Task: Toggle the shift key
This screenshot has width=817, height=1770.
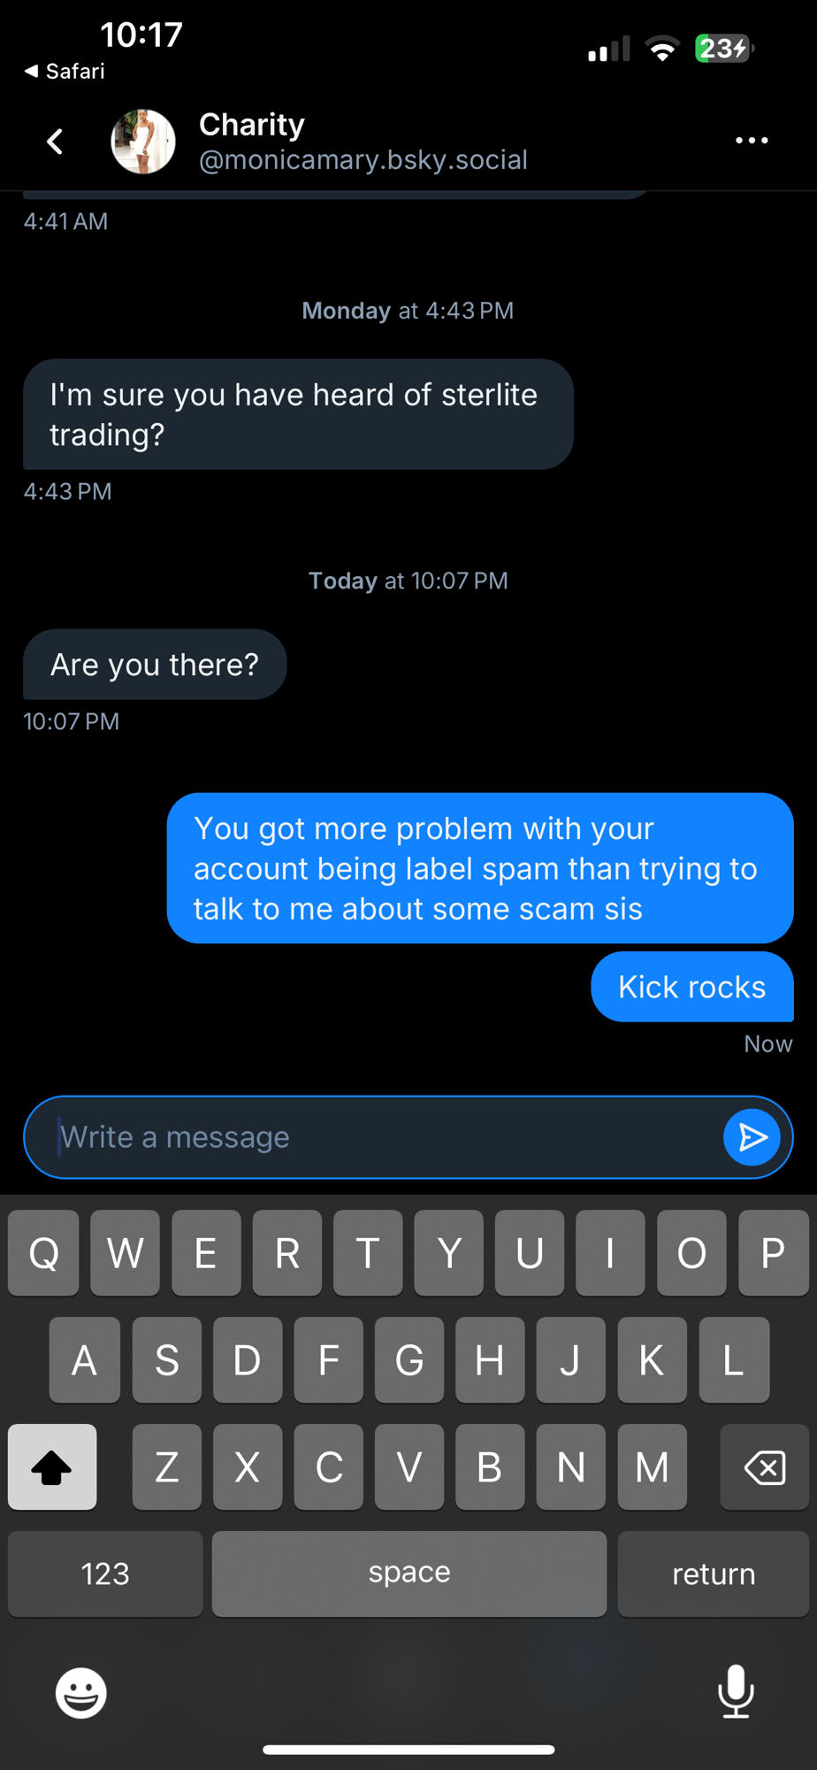Action: click(52, 1467)
